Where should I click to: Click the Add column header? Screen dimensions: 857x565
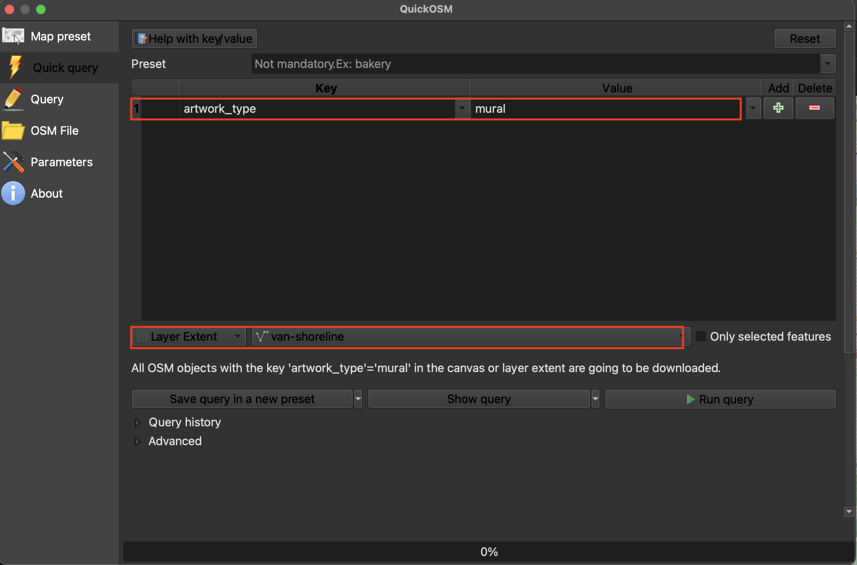tap(778, 88)
